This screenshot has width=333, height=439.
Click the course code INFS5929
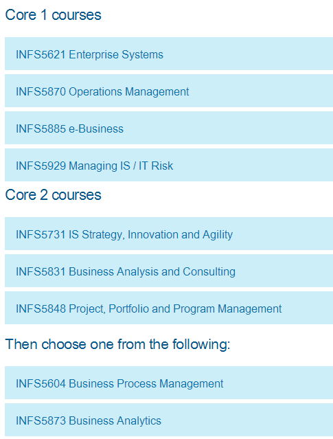(41, 166)
